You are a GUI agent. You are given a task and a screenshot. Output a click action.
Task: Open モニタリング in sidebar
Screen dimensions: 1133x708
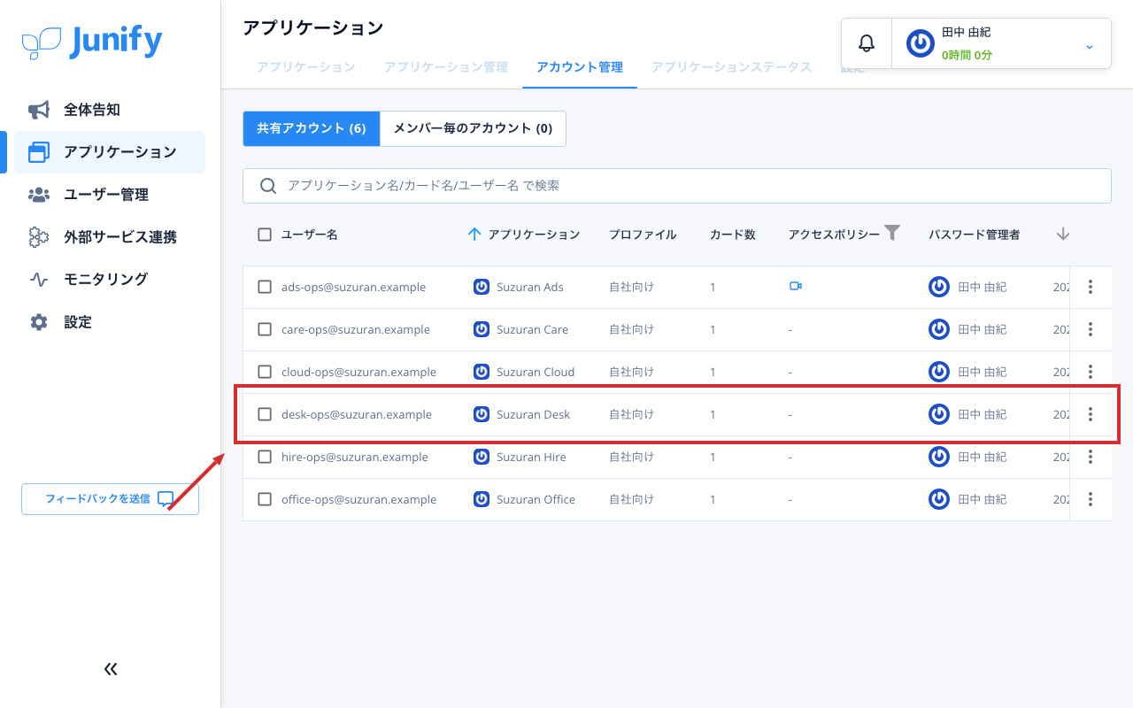[x=110, y=280]
